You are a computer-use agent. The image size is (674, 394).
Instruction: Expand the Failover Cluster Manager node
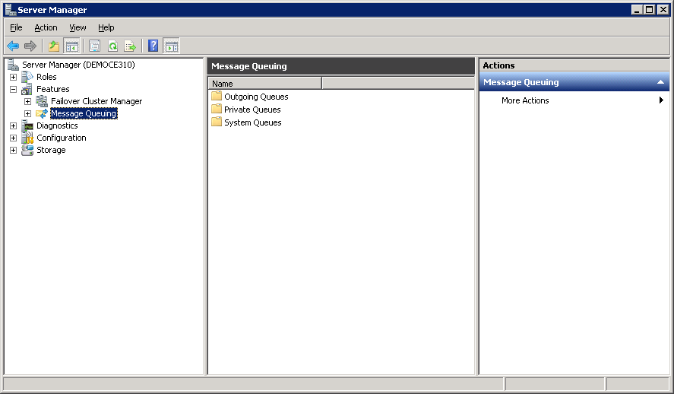pyautogui.click(x=27, y=101)
